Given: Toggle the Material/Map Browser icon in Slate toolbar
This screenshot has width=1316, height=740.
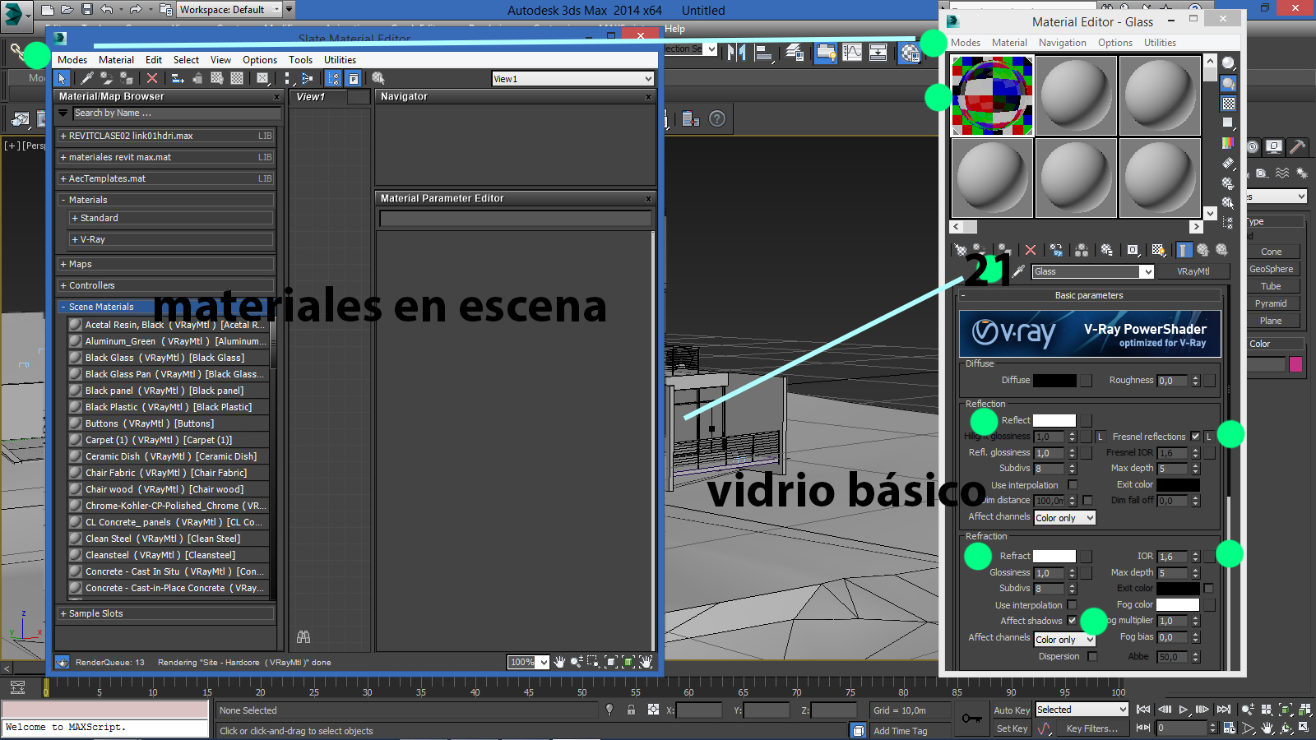Looking at the screenshot, I should pyautogui.click(x=333, y=78).
